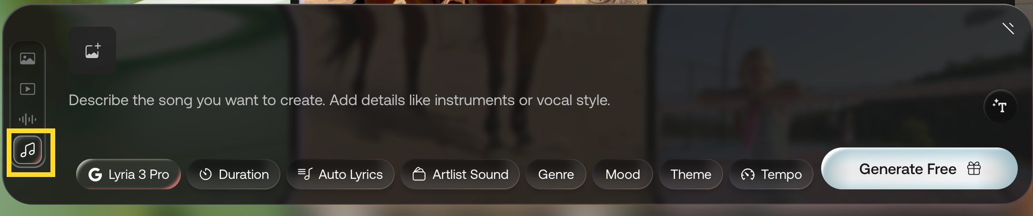Select the audio waveform mode icon
The height and width of the screenshot is (216, 1033).
28,119
